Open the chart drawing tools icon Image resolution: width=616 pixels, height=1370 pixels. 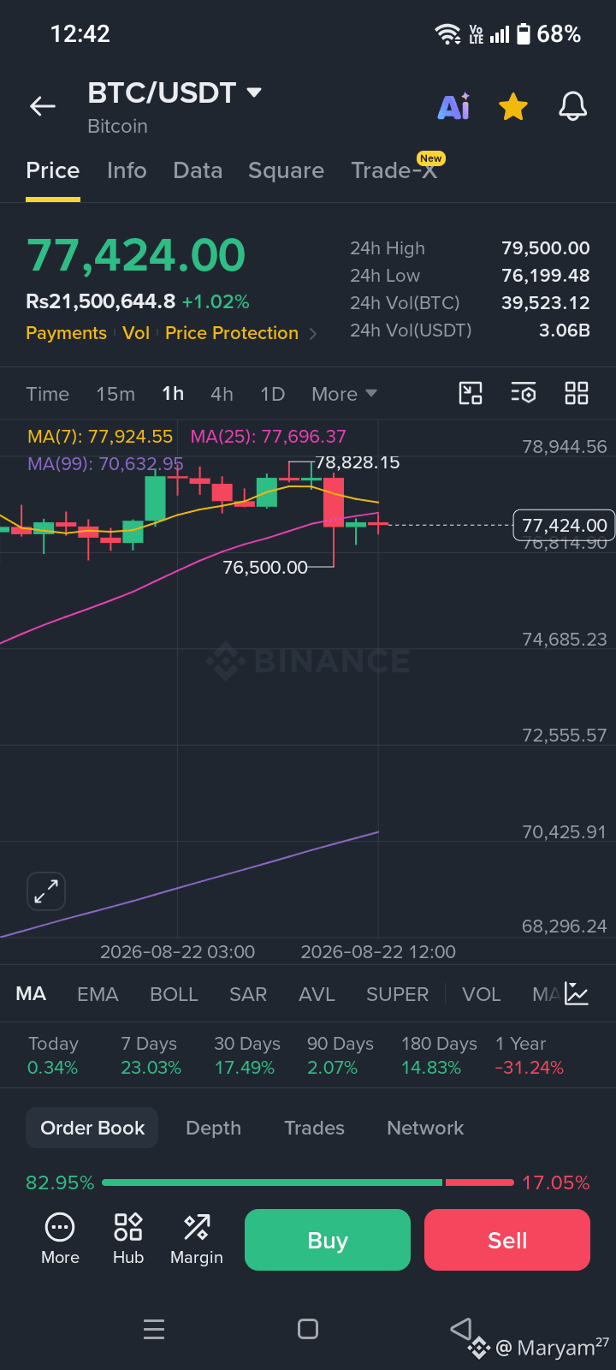[x=471, y=393]
